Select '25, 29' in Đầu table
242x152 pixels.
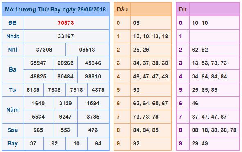click(141, 50)
